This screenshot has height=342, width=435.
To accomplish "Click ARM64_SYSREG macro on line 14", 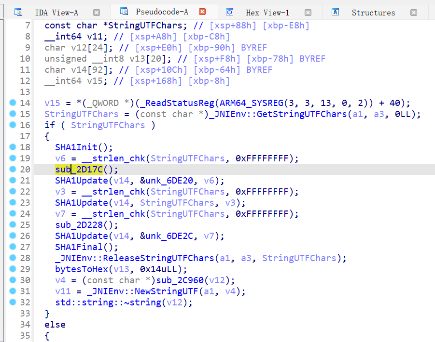I will (x=252, y=103).
